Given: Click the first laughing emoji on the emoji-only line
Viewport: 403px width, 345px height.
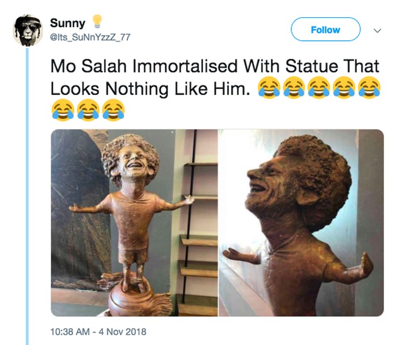Looking at the screenshot, I should tap(62, 108).
